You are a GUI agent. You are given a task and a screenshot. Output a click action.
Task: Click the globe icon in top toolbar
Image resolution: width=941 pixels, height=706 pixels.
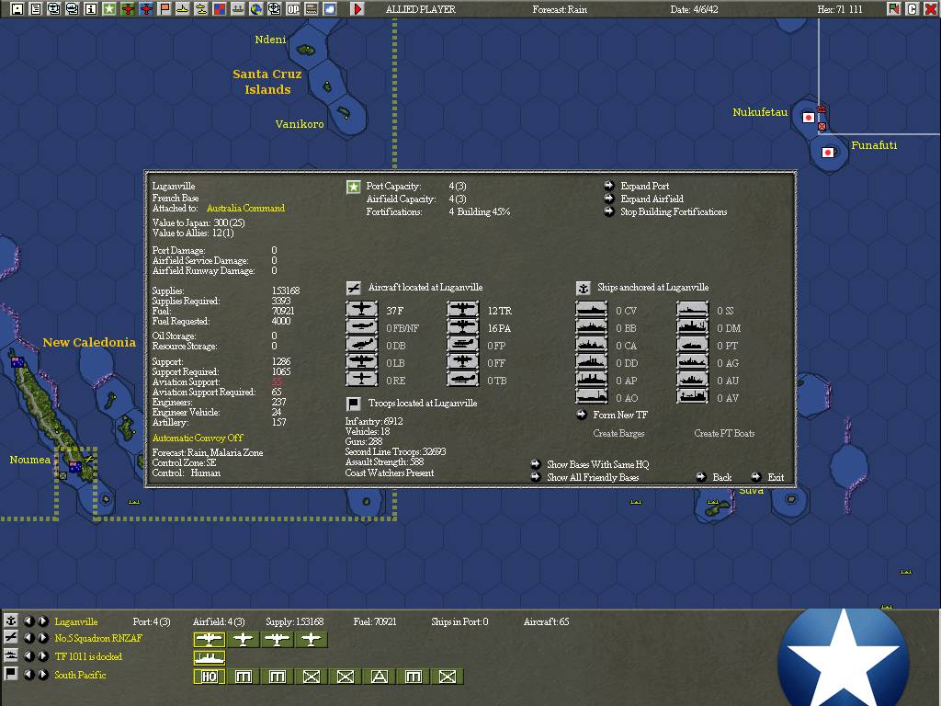coord(256,9)
